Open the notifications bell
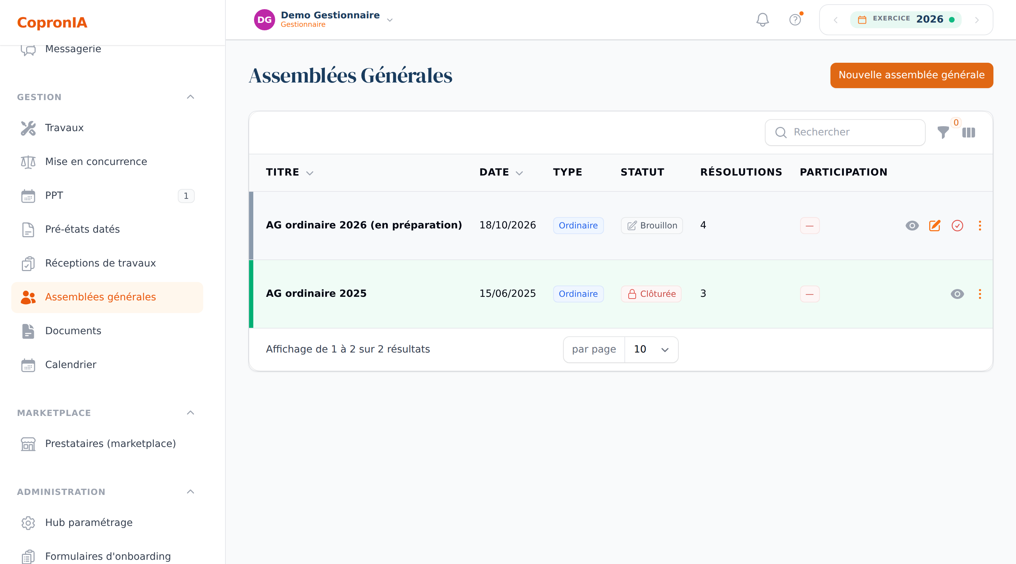Screen dimensions: 1016x564 (762, 20)
